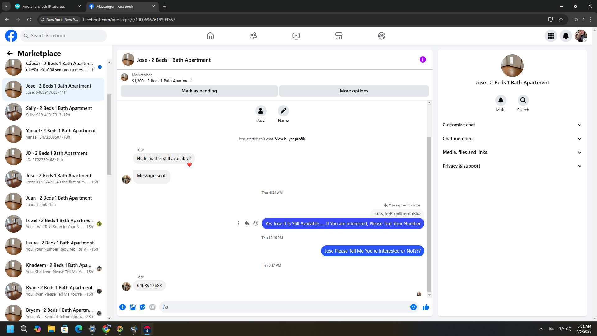Open more actions plus icon in composer
The width and height of the screenshot is (597, 336).
pyautogui.click(x=123, y=307)
